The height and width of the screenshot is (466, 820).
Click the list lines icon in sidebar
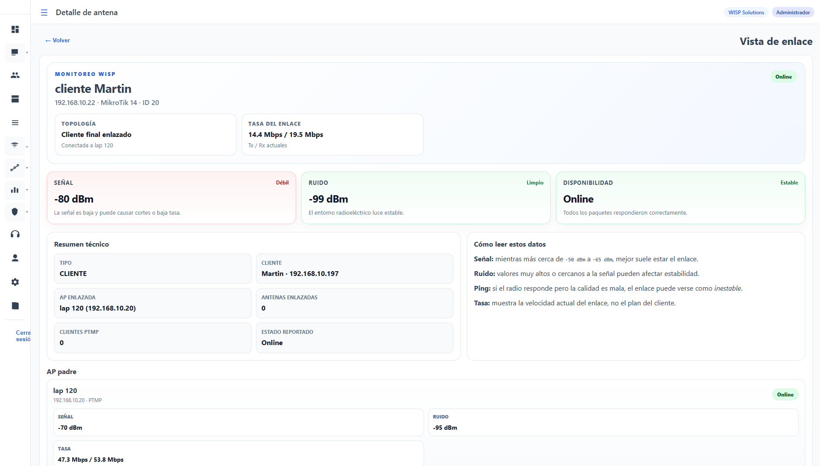(15, 123)
